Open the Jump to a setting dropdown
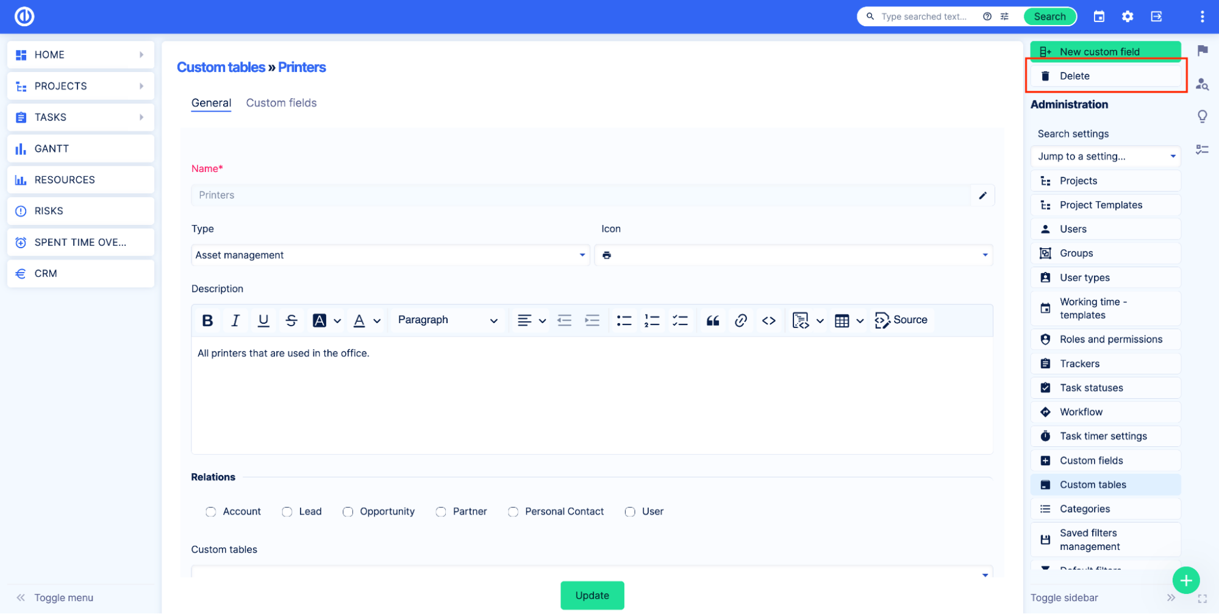Image resolution: width=1219 pixels, height=614 pixels. click(x=1105, y=157)
